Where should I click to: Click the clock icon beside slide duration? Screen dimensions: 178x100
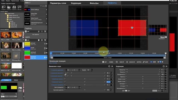[46, 6]
